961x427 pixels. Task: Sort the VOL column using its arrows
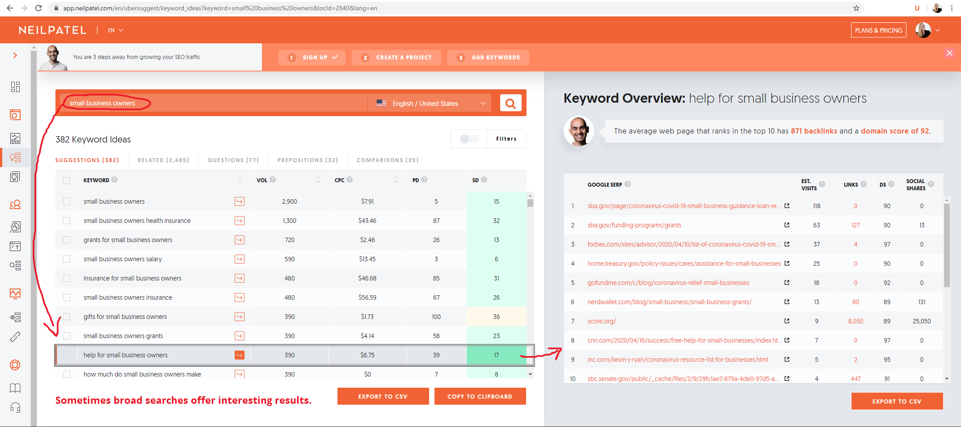[x=318, y=180]
